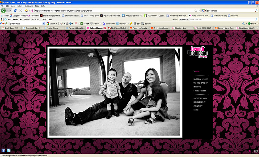Image resolution: width=259 pixels, height=157 pixels.
Task: Click the Translate toolbar button
Action: pos(121,24)
